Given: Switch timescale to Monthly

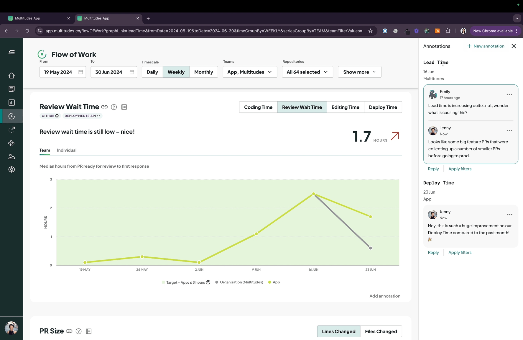Looking at the screenshot, I should tap(203, 72).
